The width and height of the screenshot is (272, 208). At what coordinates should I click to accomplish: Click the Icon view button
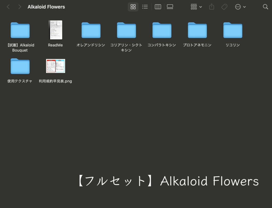(133, 7)
